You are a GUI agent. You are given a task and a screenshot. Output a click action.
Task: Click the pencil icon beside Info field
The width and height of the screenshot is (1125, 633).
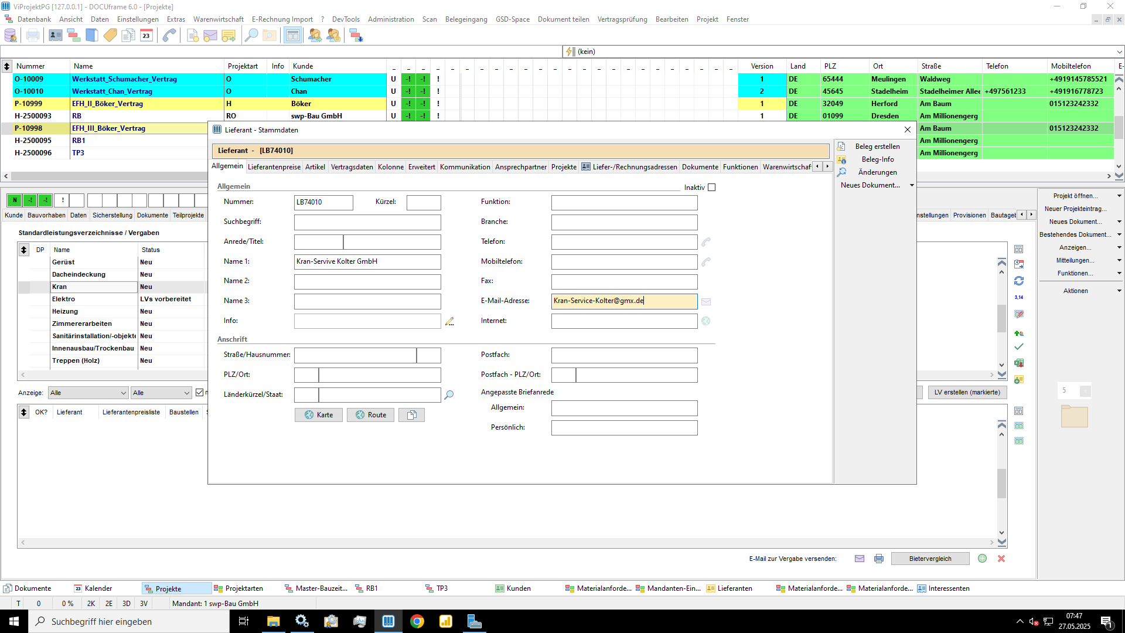[x=449, y=321]
